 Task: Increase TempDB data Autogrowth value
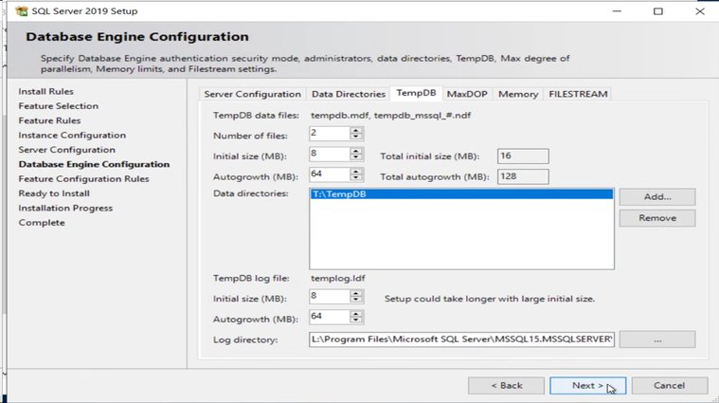tap(356, 172)
